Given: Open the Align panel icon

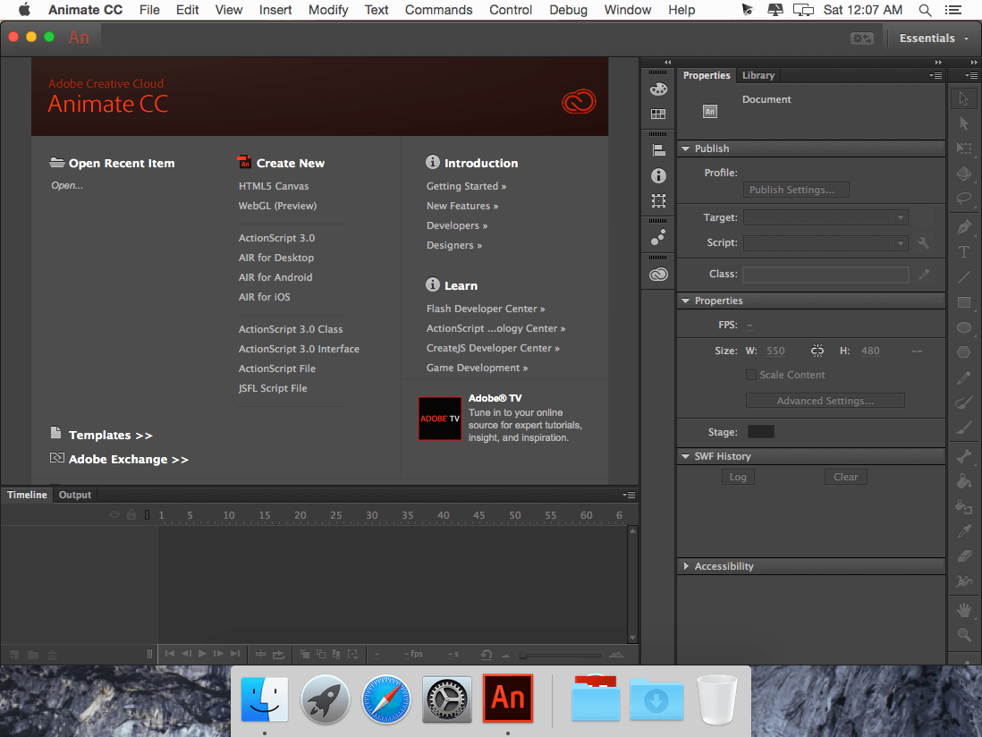Looking at the screenshot, I should click(x=658, y=150).
